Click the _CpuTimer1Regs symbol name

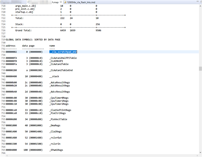tap(59, 101)
